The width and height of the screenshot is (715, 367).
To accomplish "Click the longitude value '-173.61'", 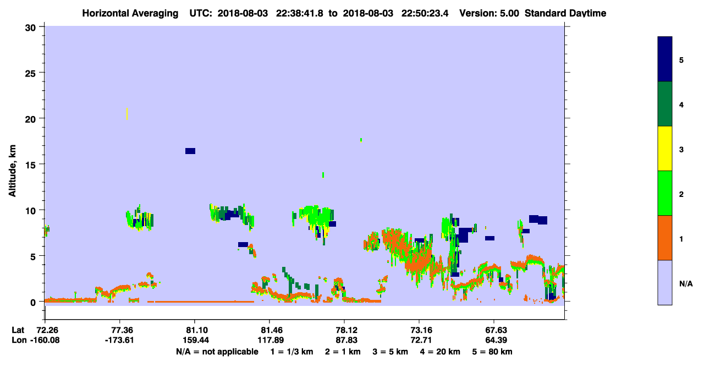I will (x=119, y=340).
